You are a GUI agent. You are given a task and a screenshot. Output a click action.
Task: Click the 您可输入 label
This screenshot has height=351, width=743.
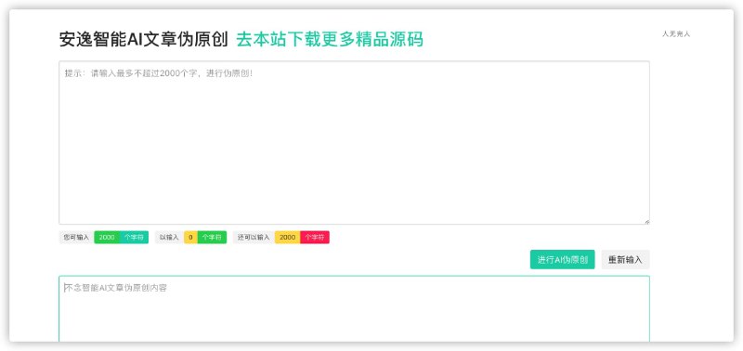(76, 238)
